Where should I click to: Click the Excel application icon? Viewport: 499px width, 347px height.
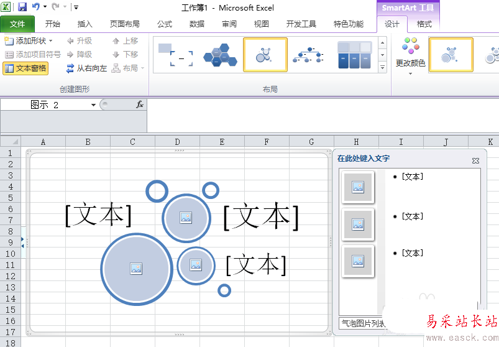point(6,7)
